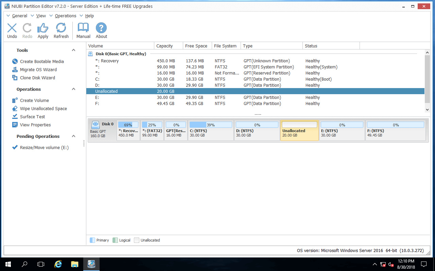The image size is (435, 271).
Task: Click the View Properties icon
Action: pyautogui.click(x=15, y=125)
